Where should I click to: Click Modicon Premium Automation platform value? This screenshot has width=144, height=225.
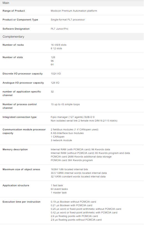(x=74, y=11)
